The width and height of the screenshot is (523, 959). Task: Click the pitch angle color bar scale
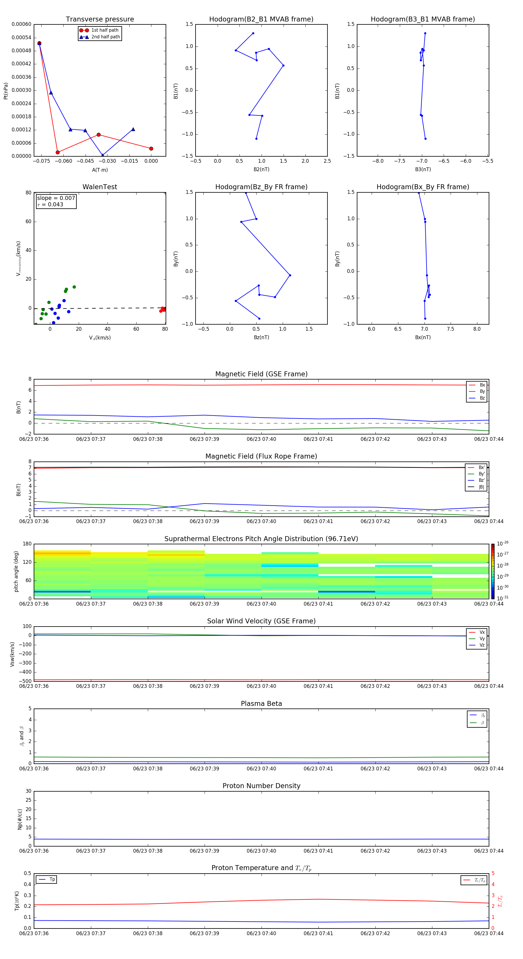point(493,571)
